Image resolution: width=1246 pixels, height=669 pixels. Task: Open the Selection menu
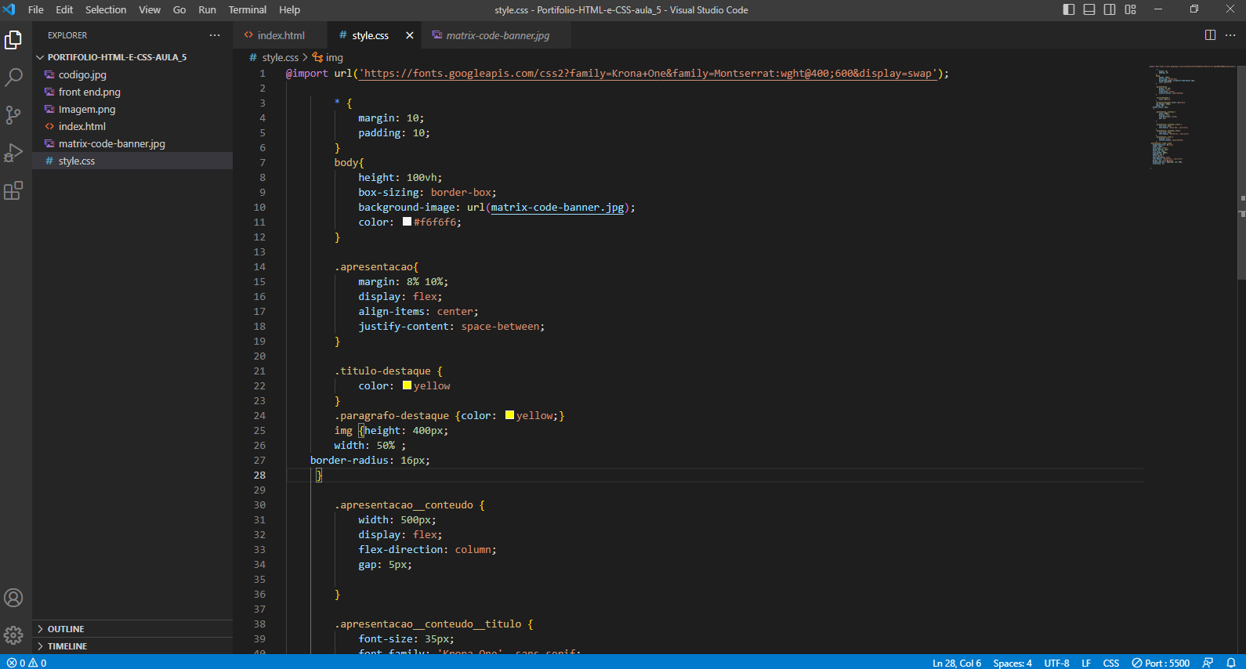click(x=106, y=9)
